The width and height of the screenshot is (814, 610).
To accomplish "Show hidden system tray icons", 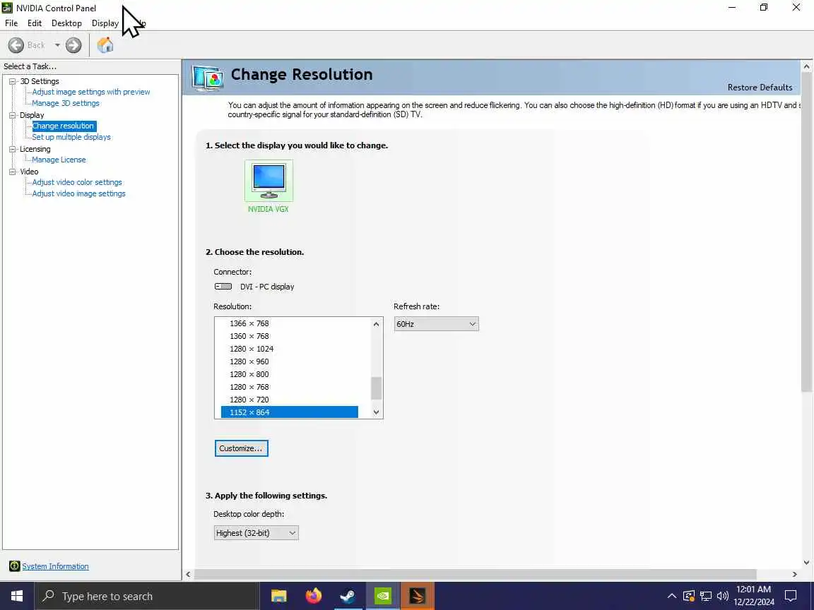I will [x=672, y=596].
